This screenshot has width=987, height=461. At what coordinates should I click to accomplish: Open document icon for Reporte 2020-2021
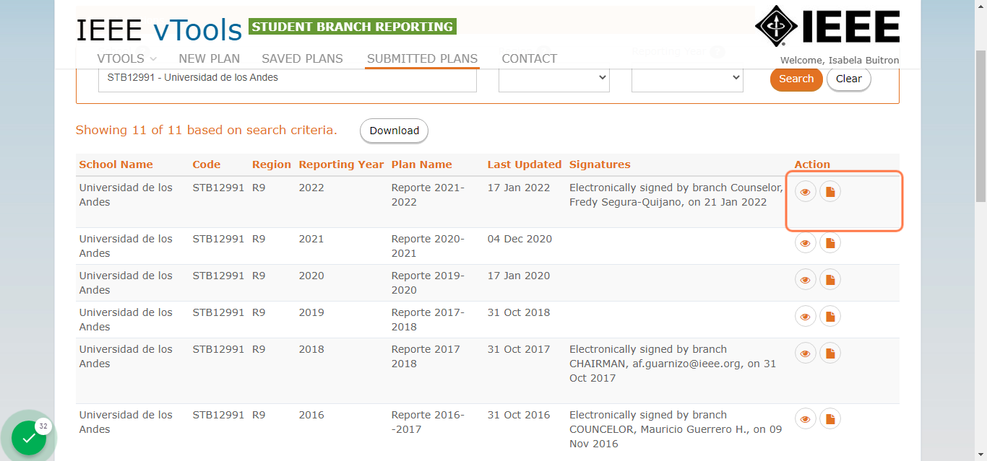(830, 243)
